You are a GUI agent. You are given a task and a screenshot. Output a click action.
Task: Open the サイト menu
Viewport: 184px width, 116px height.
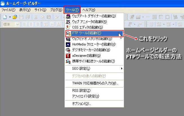click(40, 10)
